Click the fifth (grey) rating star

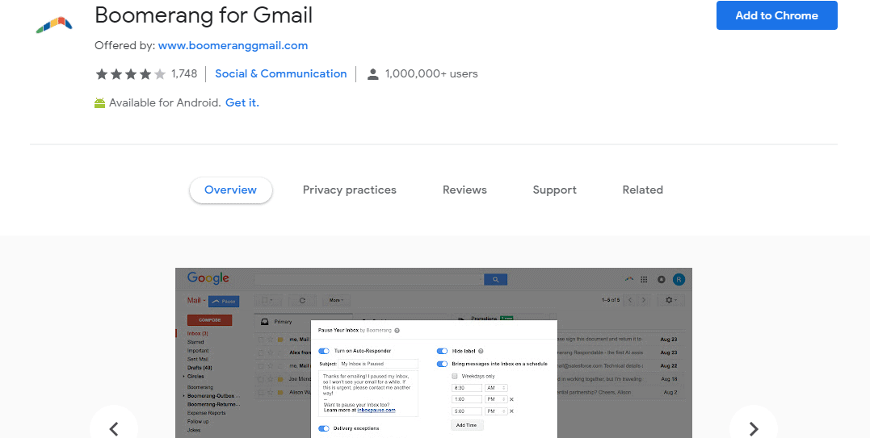[160, 73]
